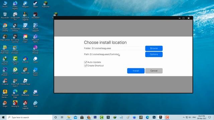Select the Internet Download Manager shortcut
The image size is (214, 120).
point(5,61)
